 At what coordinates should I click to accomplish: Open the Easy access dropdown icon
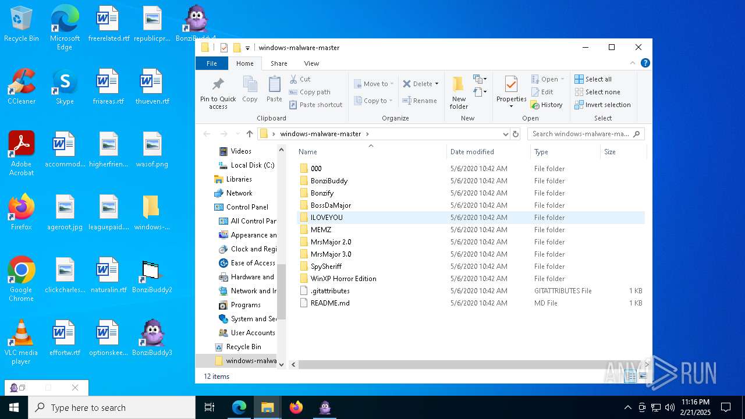(480, 92)
